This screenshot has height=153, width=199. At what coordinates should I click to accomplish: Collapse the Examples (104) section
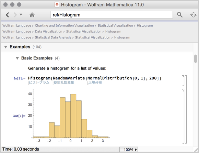(x=5, y=47)
